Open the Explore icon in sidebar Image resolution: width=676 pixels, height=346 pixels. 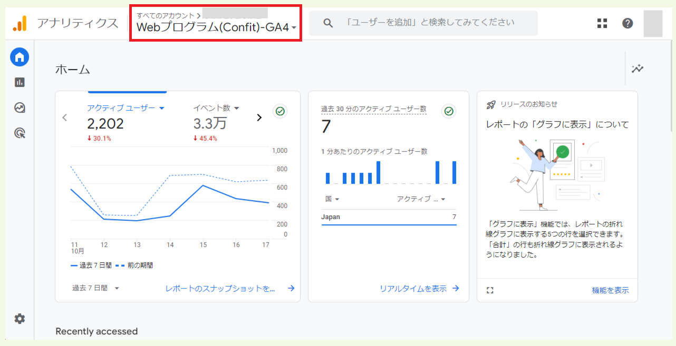(x=20, y=108)
